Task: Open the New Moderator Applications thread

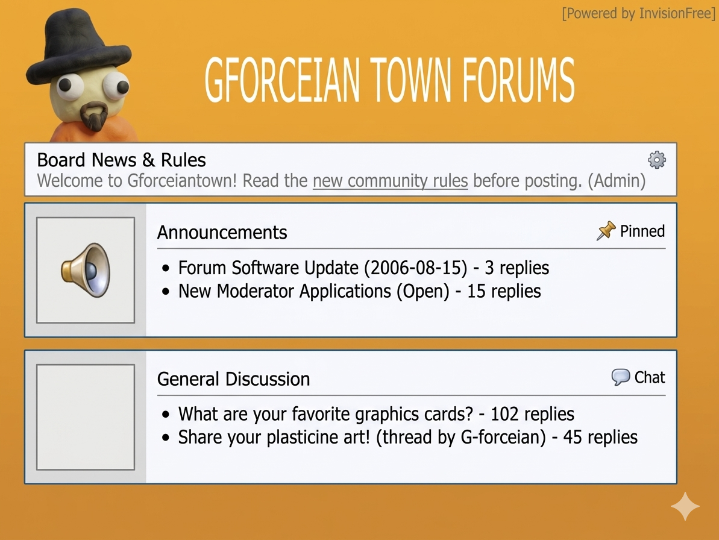Action: click(359, 291)
